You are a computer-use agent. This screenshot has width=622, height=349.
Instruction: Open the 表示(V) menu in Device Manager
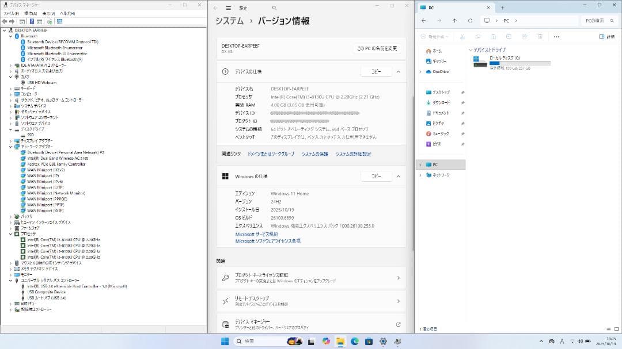tap(48, 13)
